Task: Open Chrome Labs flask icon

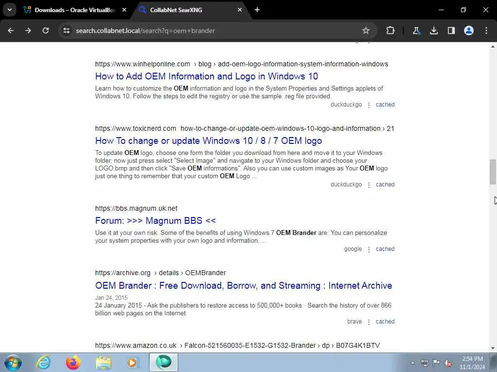Action: [416, 31]
